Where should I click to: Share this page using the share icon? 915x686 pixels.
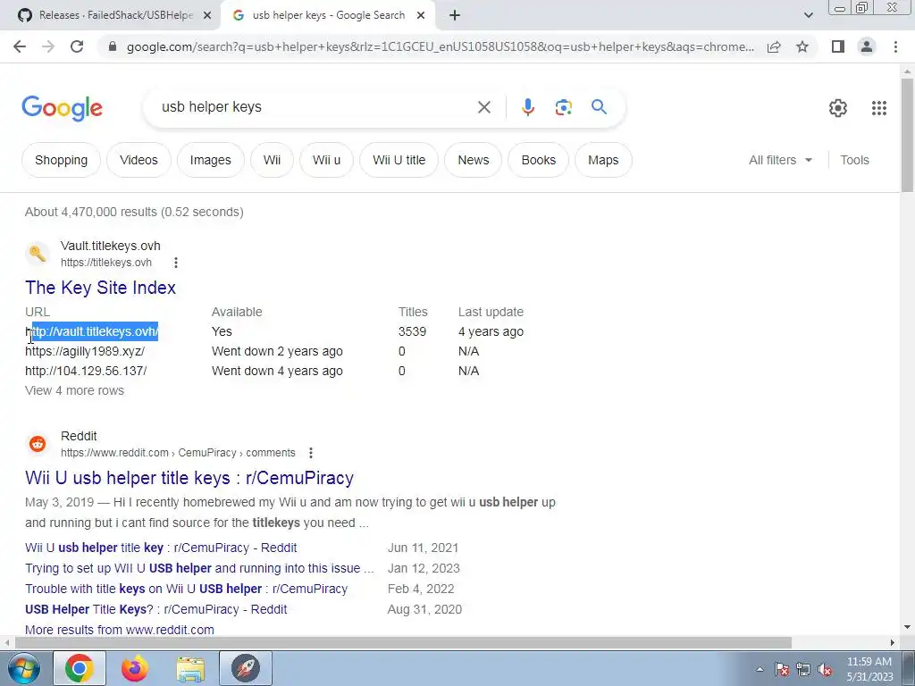tap(774, 46)
